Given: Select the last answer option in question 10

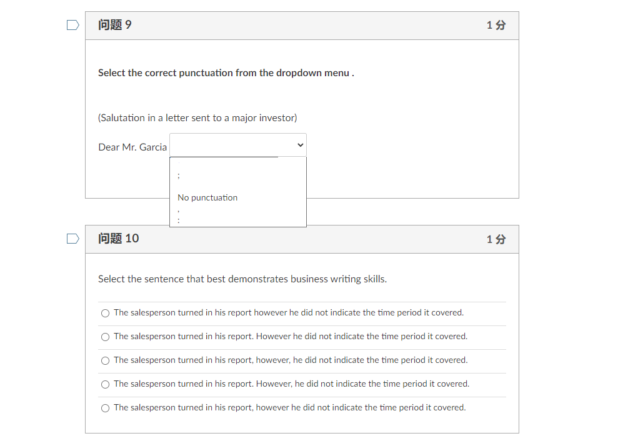Looking at the screenshot, I should (x=105, y=408).
